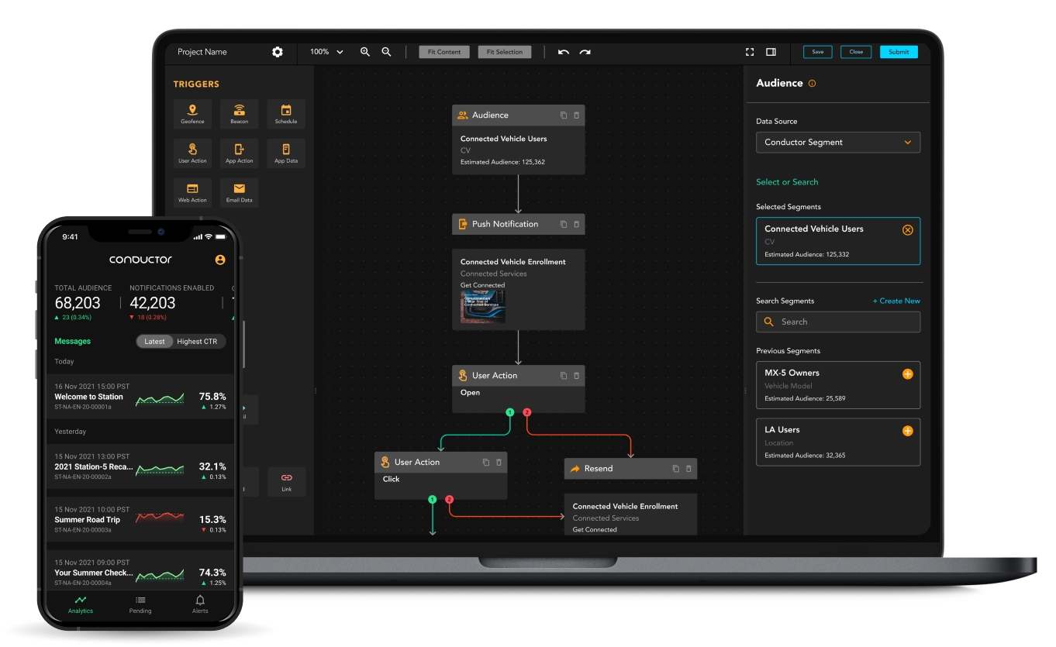Screen dimensions: 1056x647
Task: Select the App Action trigger
Action: click(x=240, y=153)
